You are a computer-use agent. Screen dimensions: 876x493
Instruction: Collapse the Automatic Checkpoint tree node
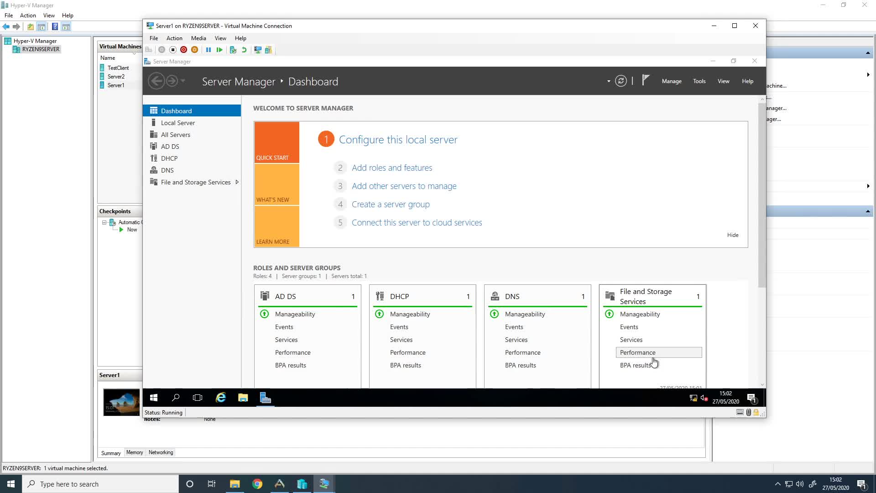(x=104, y=222)
